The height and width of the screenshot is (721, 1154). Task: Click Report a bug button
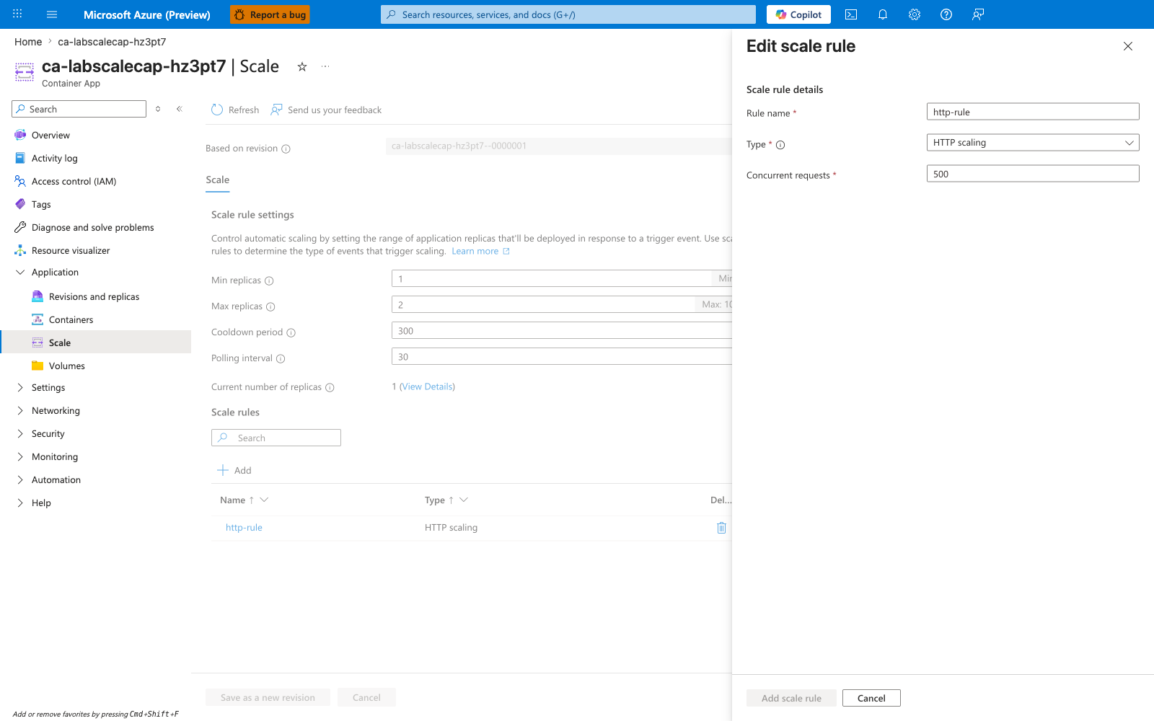click(270, 14)
